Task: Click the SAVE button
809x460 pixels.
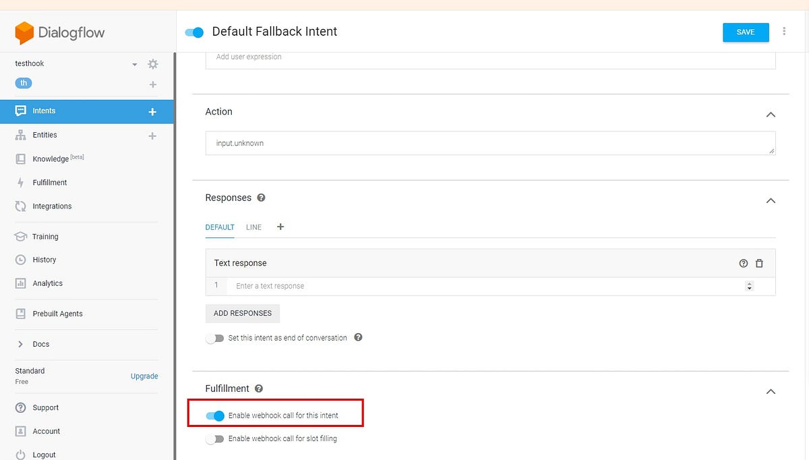Action: click(x=746, y=32)
